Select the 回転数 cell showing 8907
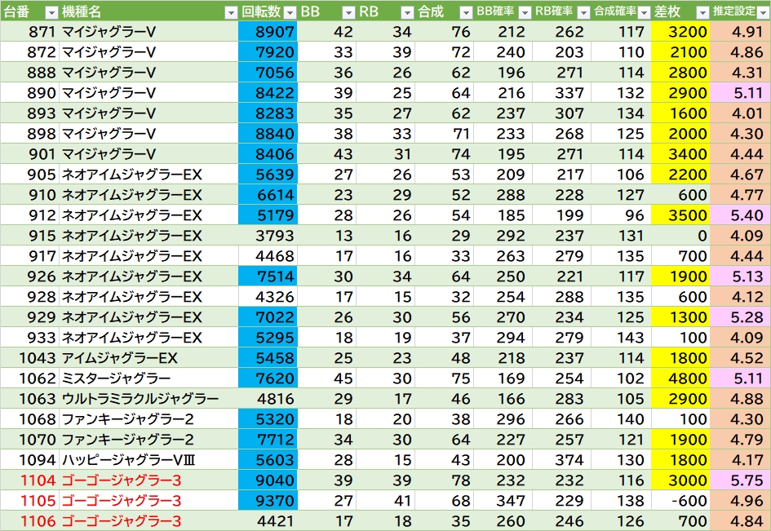Viewport: 771px width, 531px height. point(268,32)
